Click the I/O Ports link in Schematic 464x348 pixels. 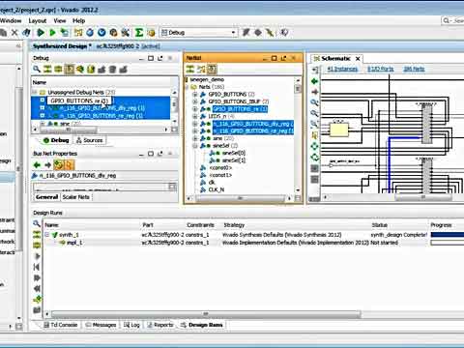pyautogui.click(x=381, y=69)
